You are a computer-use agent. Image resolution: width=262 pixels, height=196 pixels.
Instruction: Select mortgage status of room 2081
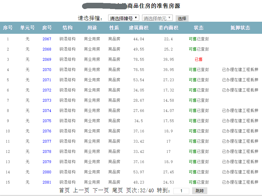tap(240, 182)
